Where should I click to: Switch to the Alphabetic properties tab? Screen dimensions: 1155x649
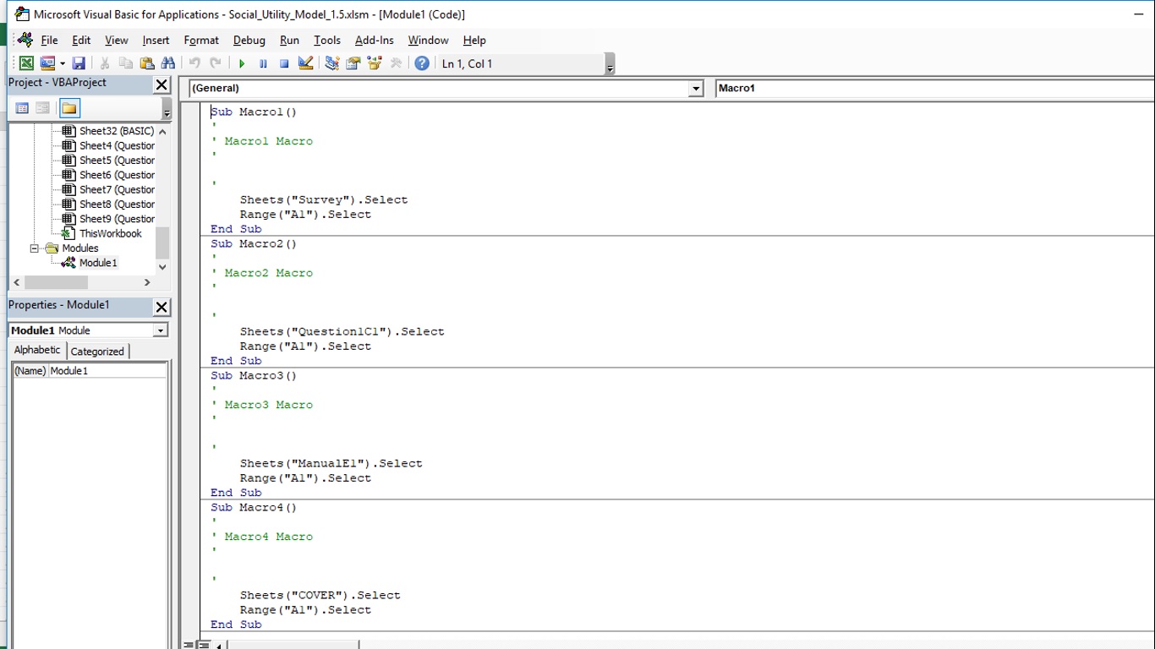37,350
